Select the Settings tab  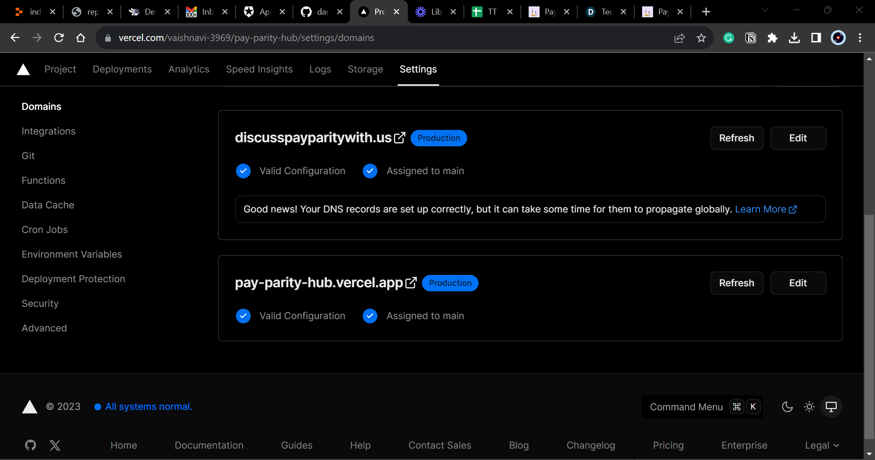tap(418, 69)
